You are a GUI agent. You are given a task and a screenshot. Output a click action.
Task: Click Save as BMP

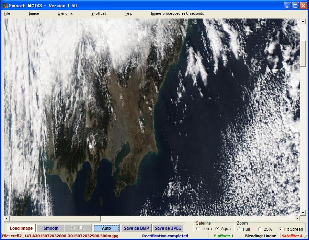[136, 228]
